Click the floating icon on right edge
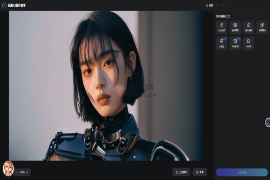 point(267,122)
